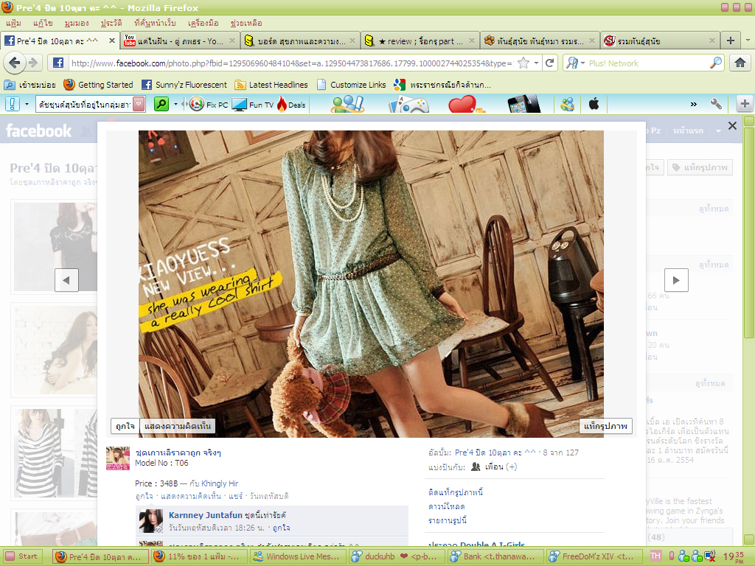
Task: Open the list-all-tabs dropdown
Action: tap(748, 41)
